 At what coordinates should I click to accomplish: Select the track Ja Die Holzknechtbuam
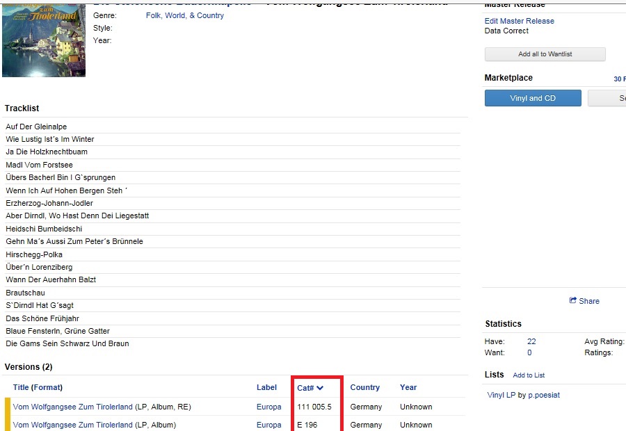pyautogui.click(x=47, y=152)
